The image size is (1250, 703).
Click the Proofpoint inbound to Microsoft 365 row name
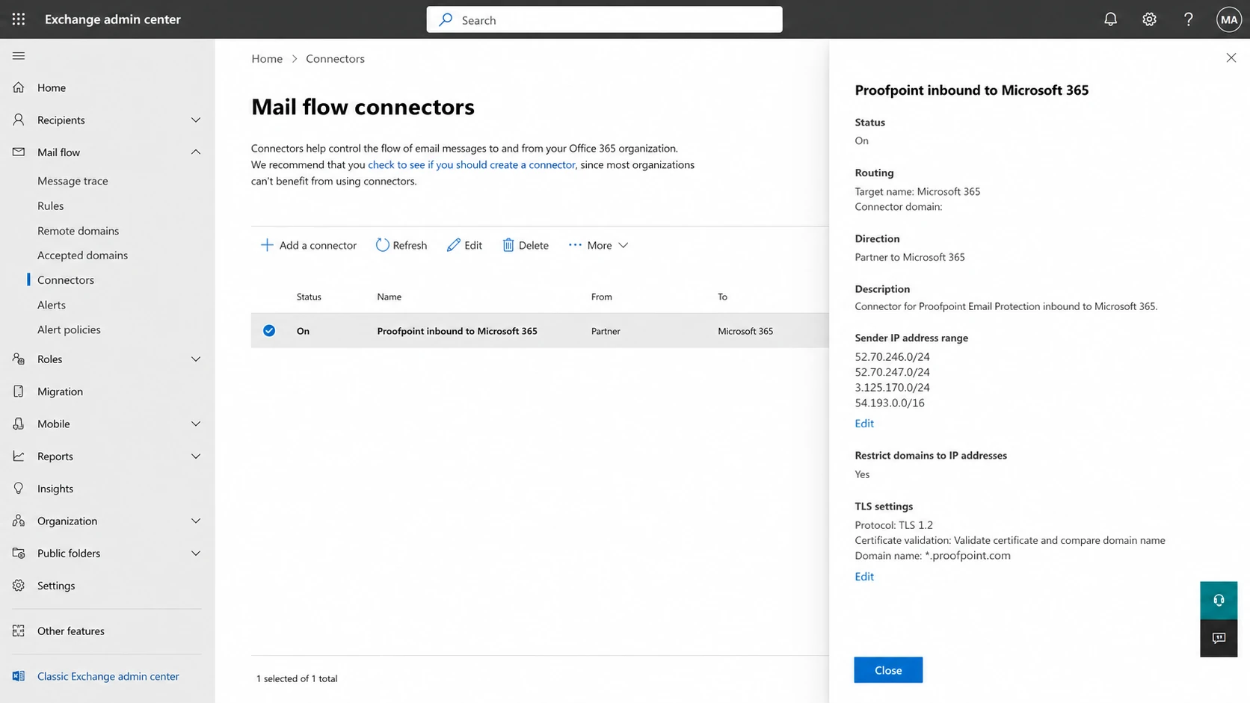tap(457, 331)
